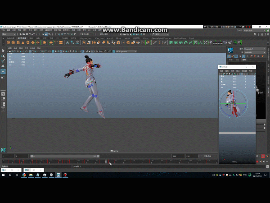Click the green planar UV mapping shelf icon
Viewport: 270px width, 203px height.
171,42
